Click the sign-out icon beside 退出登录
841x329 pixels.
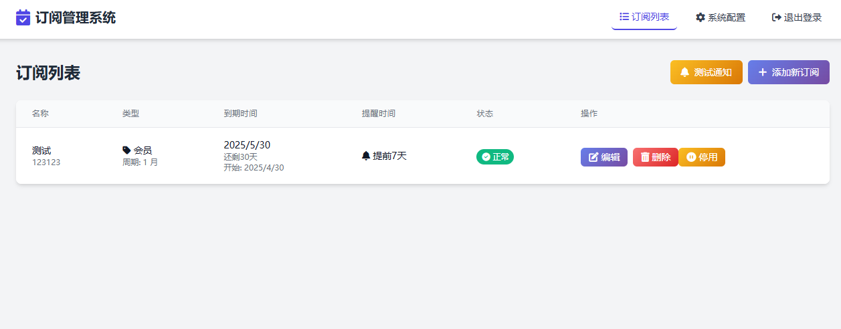(x=776, y=17)
